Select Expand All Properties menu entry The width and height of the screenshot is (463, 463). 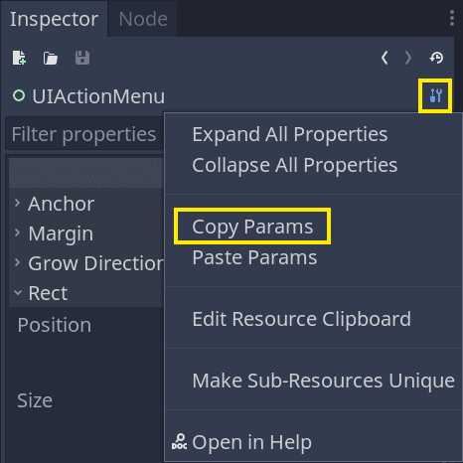(290, 134)
